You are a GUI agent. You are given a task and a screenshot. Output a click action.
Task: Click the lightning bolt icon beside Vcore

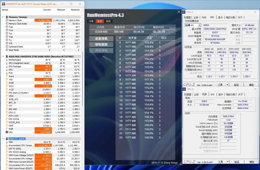7,76
